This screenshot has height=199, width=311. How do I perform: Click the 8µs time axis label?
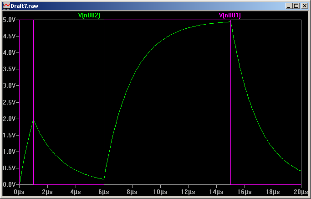pyautogui.click(x=132, y=192)
